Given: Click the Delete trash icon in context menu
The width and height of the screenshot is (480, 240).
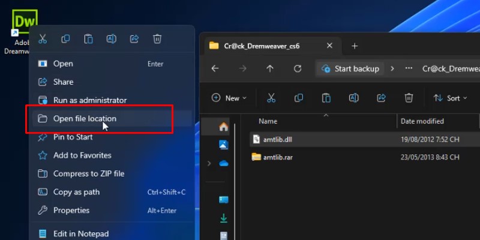Looking at the screenshot, I should pos(157,39).
